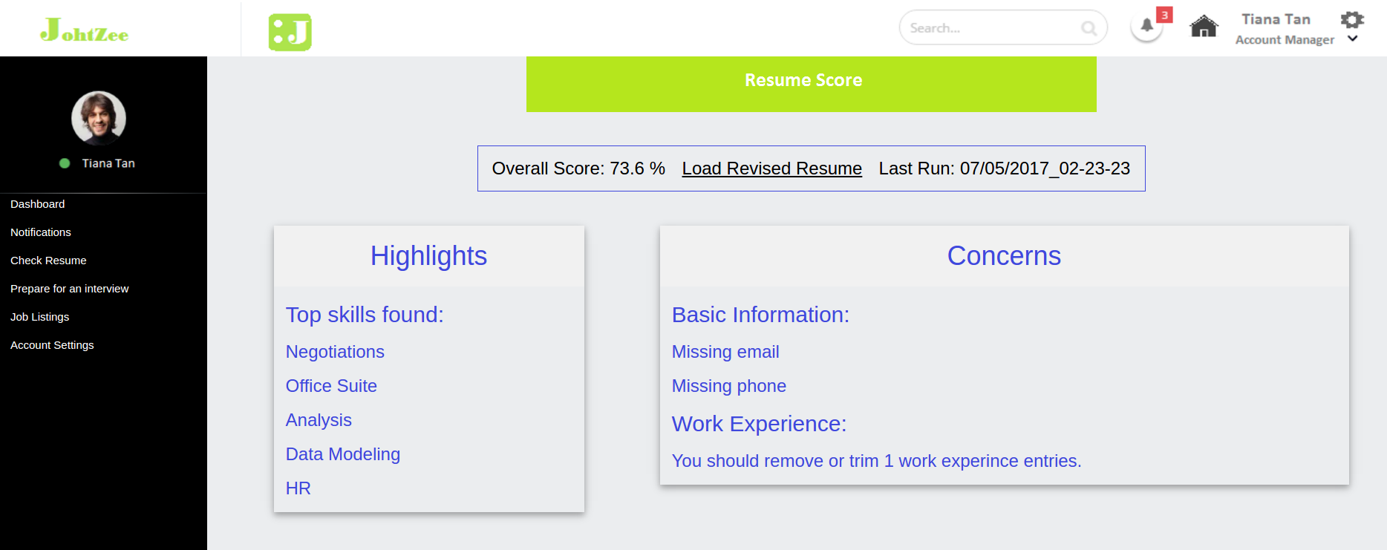
Task: Click Tiana Tan name in header
Action: pyautogui.click(x=1276, y=19)
